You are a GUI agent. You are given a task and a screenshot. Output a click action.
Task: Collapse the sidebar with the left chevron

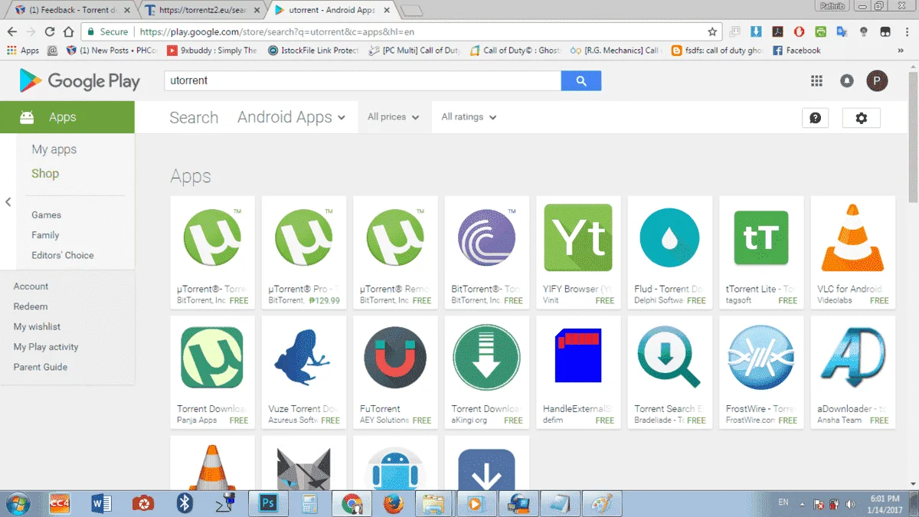tap(8, 202)
